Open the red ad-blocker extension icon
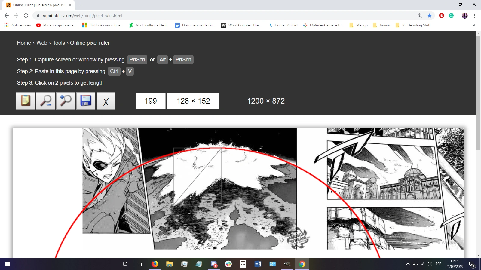 click(442, 16)
